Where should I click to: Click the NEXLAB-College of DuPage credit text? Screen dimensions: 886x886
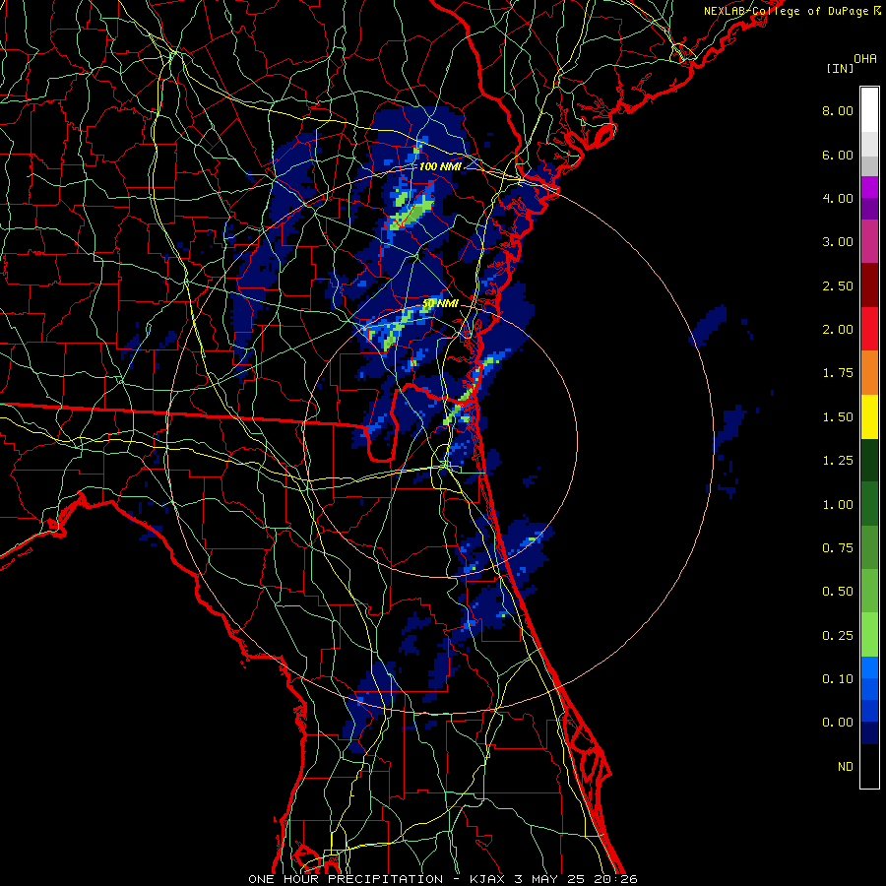786,11
